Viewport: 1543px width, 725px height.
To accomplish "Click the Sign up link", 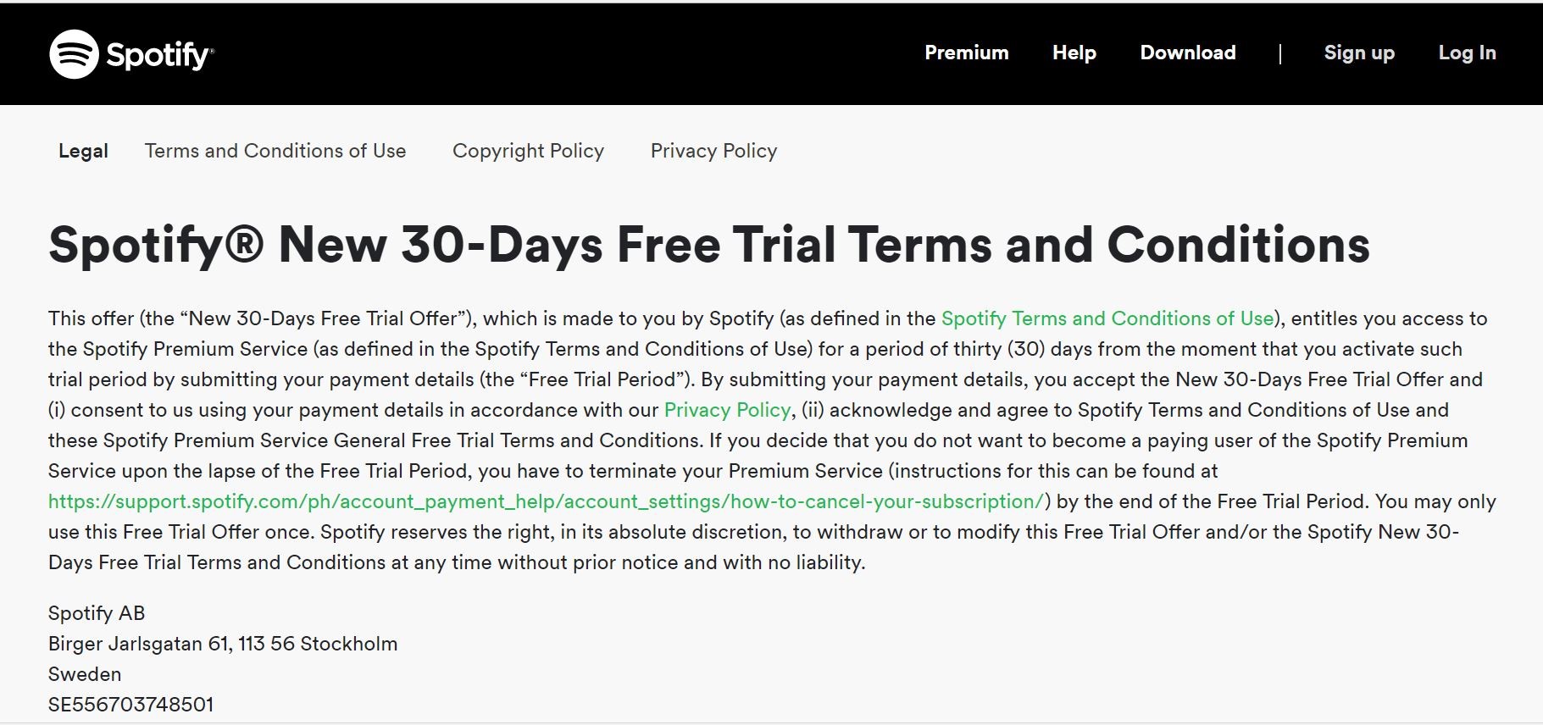I will point(1359,53).
